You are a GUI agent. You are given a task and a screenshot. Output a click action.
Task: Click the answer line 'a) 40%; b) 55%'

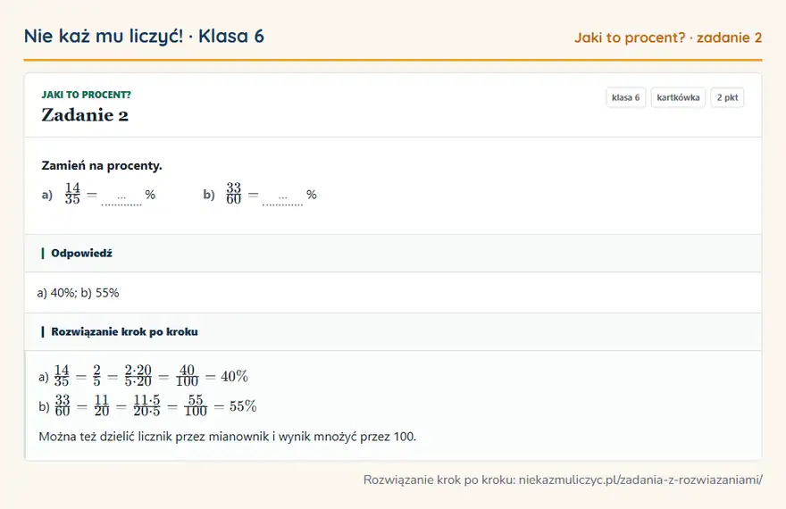(x=79, y=293)
